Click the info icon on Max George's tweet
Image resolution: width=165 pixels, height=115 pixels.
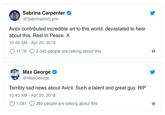[x=153, y=104]
